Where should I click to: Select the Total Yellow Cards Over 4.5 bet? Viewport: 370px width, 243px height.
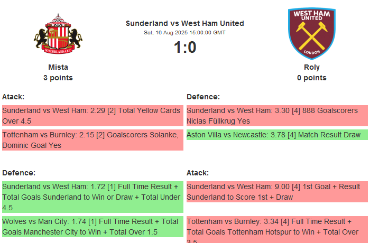(92, 116)
